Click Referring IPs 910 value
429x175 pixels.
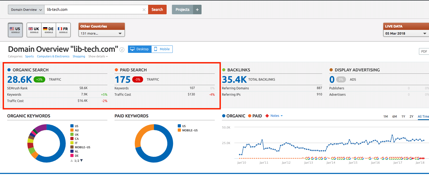(320, 94)
